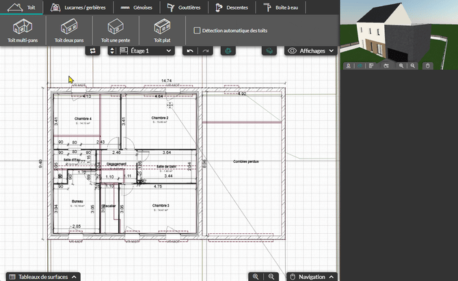Click the swap view arrows button

click(x=93, y=51)
